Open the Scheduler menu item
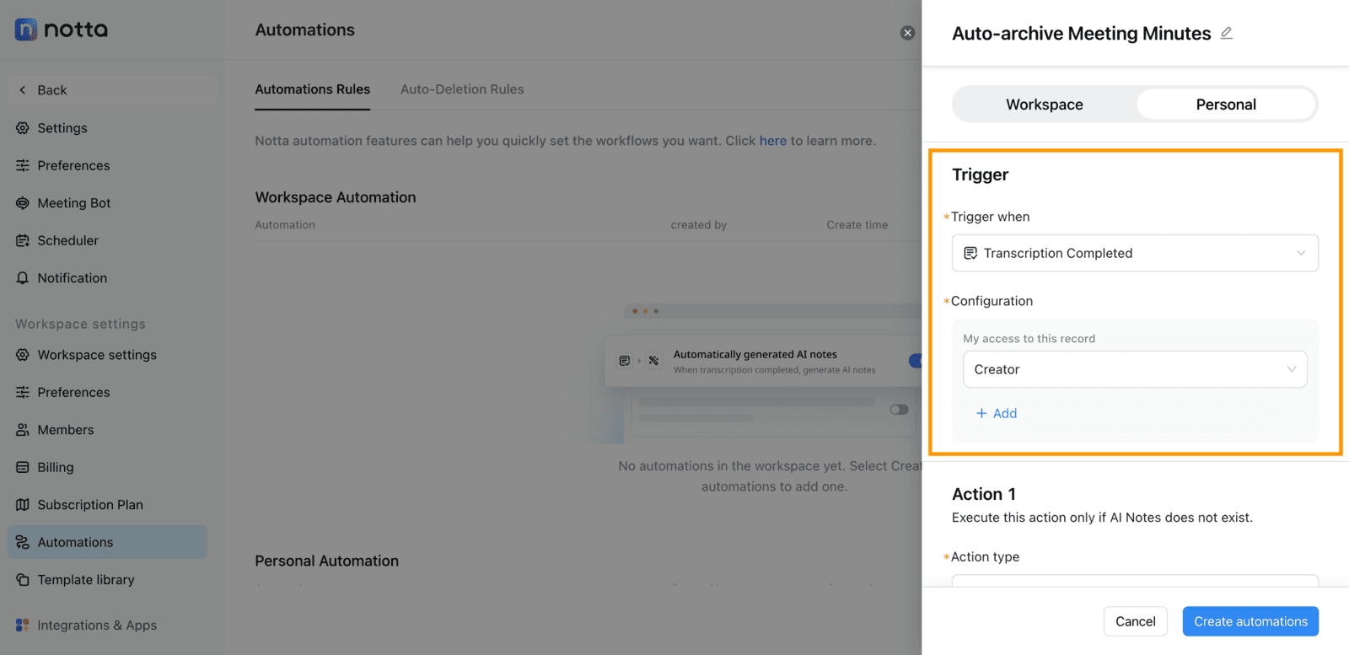This screenshot has height=655, width=1349. coord(108,240)
